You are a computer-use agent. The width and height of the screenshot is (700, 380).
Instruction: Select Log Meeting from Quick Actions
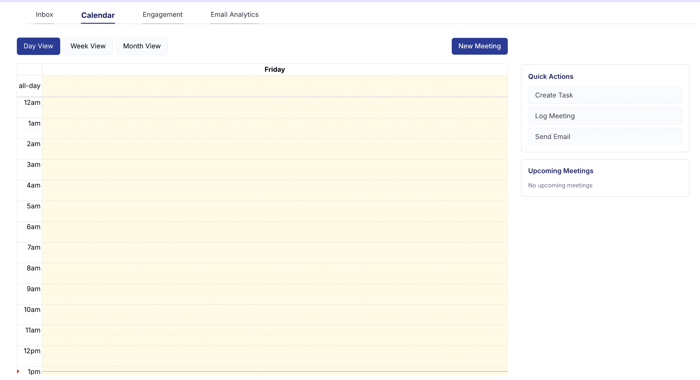click(x=605, y=116)
